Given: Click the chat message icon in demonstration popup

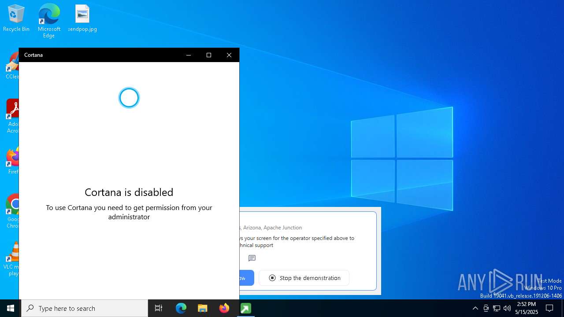Looking at the screenshot, I should pos(252,258).
